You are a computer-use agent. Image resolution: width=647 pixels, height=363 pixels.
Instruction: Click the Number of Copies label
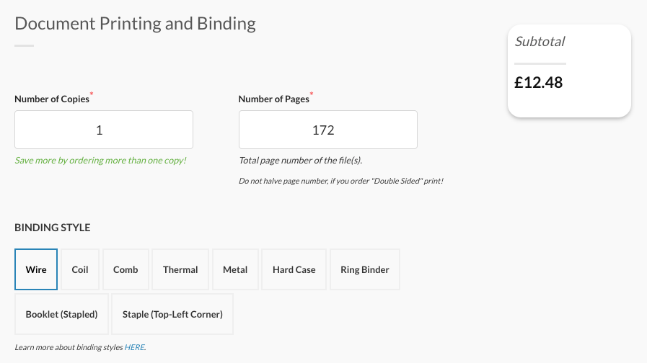[x=52, y=99]
